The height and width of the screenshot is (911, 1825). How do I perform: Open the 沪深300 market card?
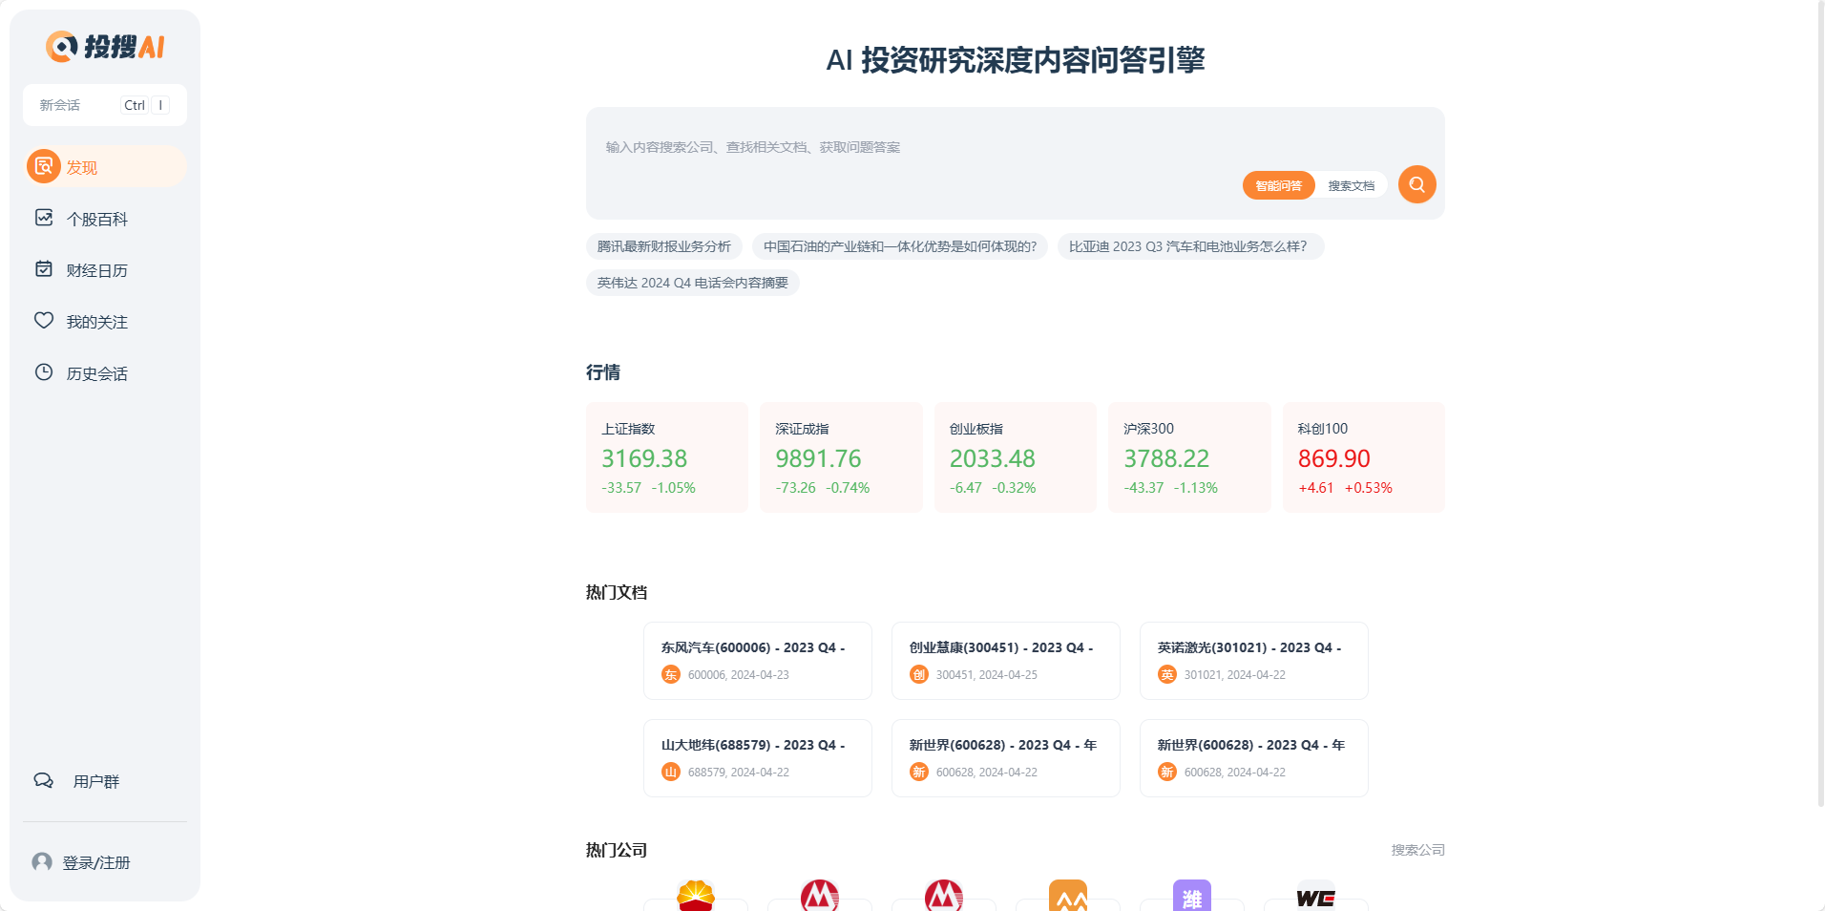point(1189,457)
